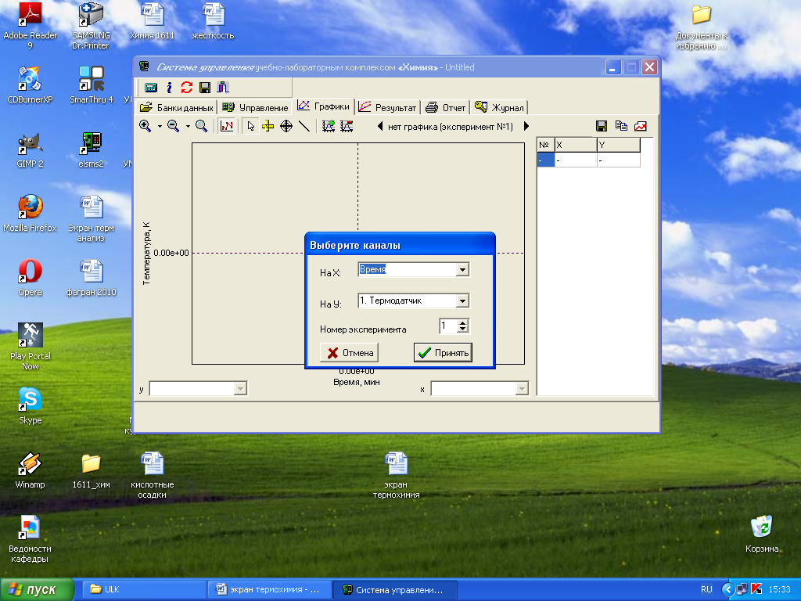Expand the На X channel dropdown
Image resolution: width=801 pixels, height=601 pixels.
462,269
